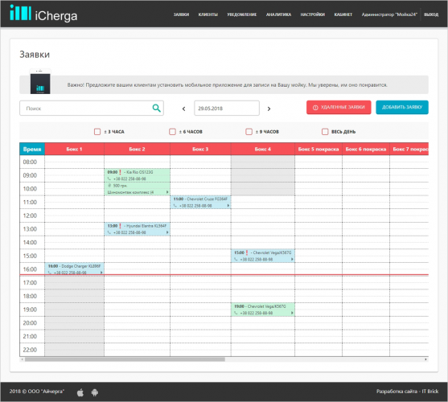The height and width of the screenshot is (402, 448).
Task: Click the Поиск search input field
Action: click(x=92, y=109)
